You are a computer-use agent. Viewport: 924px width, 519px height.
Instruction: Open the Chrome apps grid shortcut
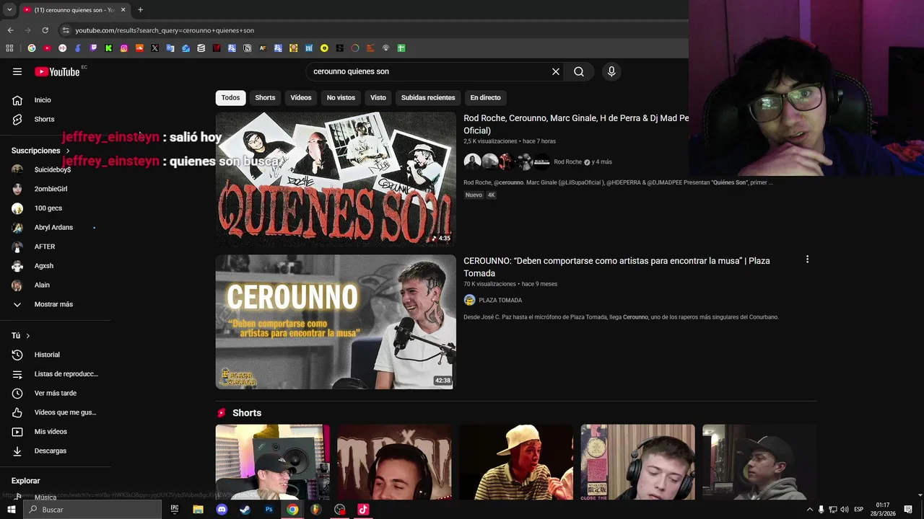(x=9, y=48)
